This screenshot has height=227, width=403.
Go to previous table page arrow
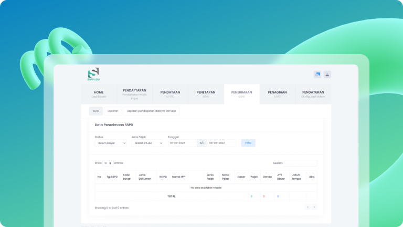[x=308, y=207]
